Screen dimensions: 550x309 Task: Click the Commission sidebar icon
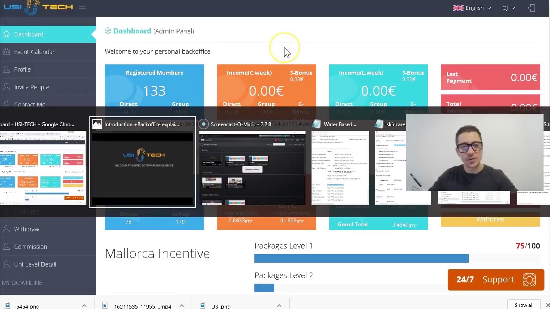click(6, 247)
